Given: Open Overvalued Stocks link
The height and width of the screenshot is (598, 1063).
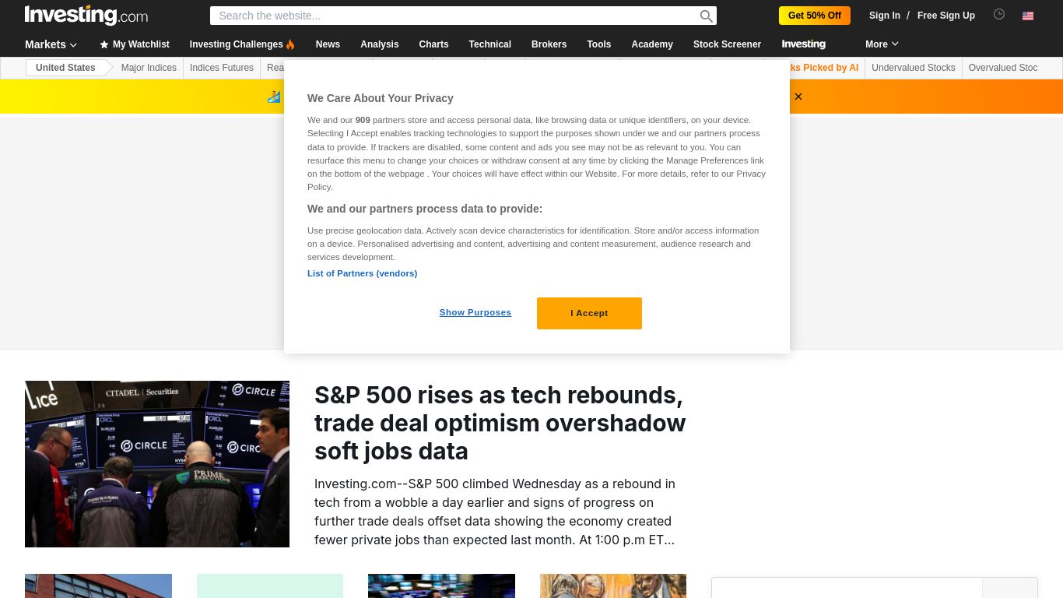Looking at the screenshot, I should tap(1002, 68).
